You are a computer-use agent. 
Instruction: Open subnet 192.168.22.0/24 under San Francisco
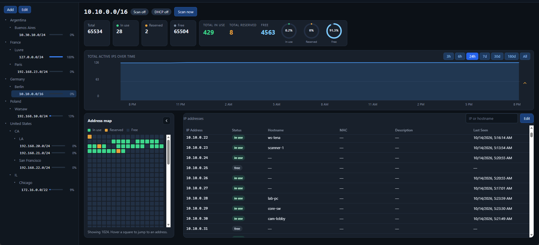(35, 168)
